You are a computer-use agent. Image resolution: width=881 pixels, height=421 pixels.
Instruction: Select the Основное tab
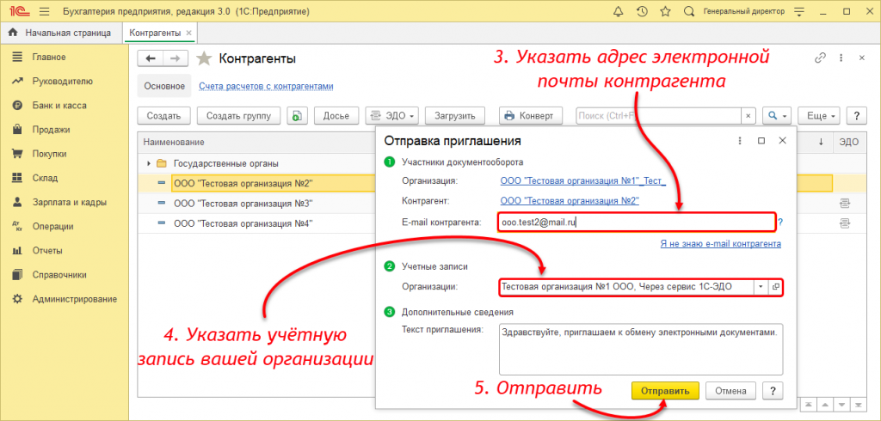click(x=164, y=86)
